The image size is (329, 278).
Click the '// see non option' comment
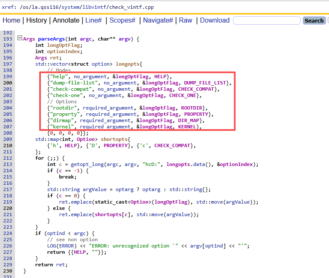click(73, 240)
